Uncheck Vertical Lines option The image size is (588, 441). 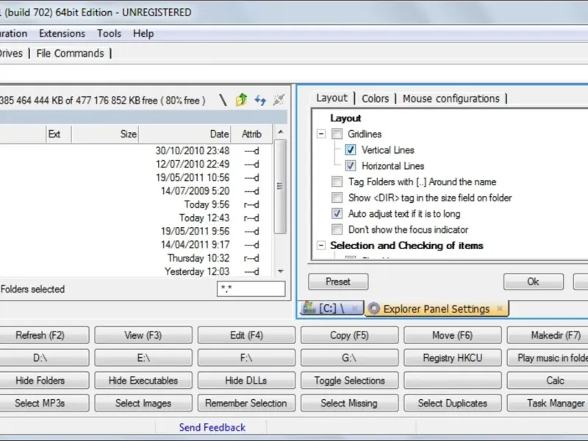coord(351,150)
